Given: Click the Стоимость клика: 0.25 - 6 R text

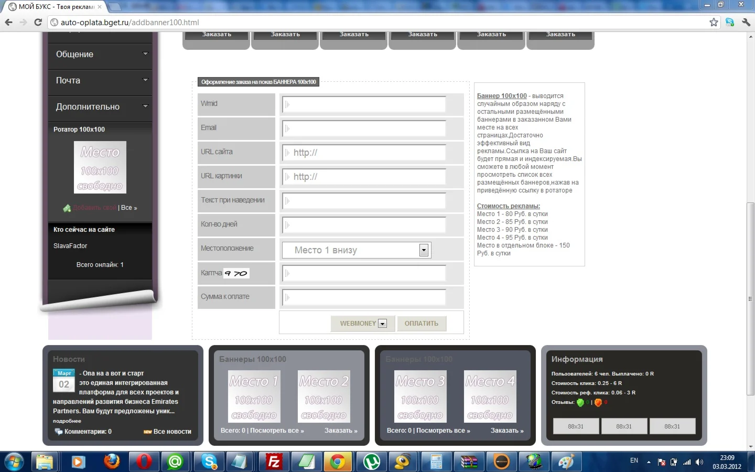Looking at the screenshot, I should point(587,383).
